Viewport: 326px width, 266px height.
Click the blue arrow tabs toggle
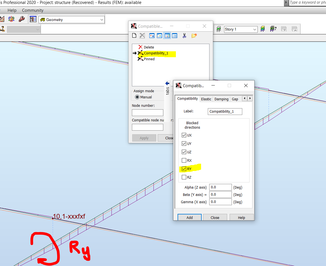coord(167,84)
